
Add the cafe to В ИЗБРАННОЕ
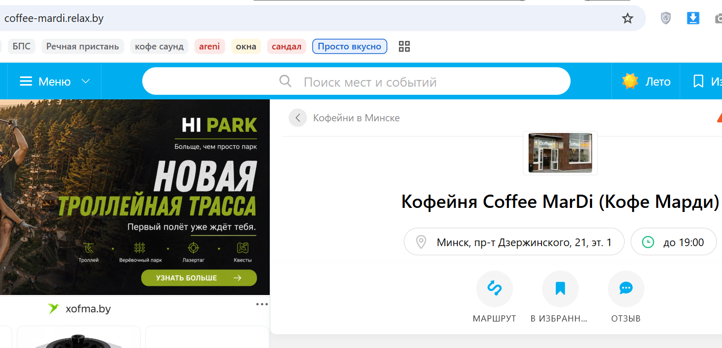point(560,289)
